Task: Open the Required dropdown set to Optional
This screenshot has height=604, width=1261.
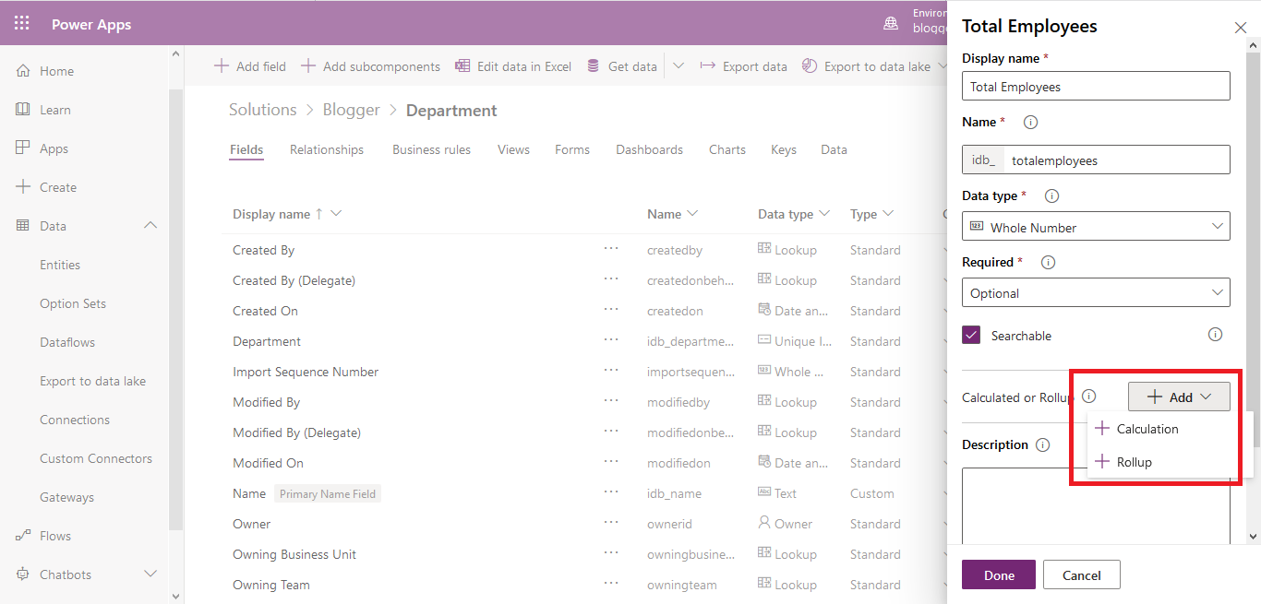Action: pos(1095,292)
